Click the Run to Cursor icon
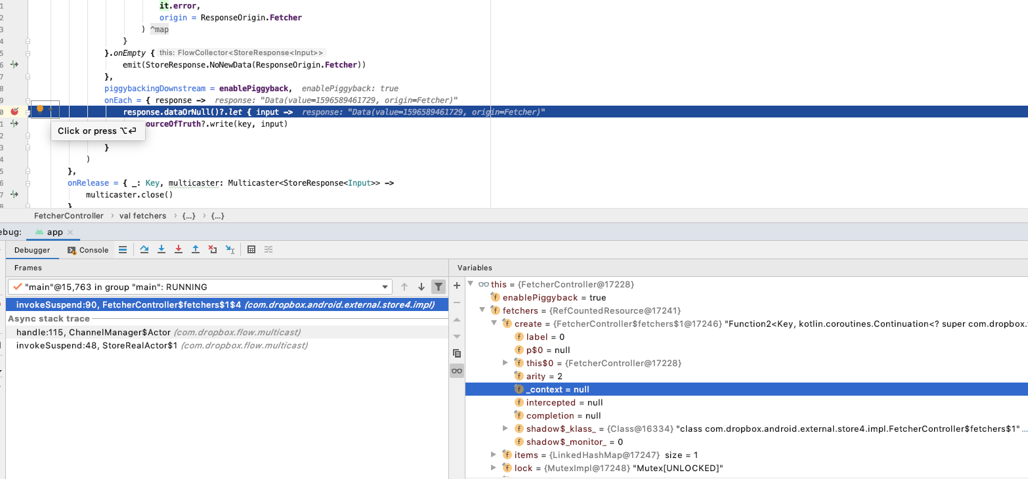 point(230,249)
